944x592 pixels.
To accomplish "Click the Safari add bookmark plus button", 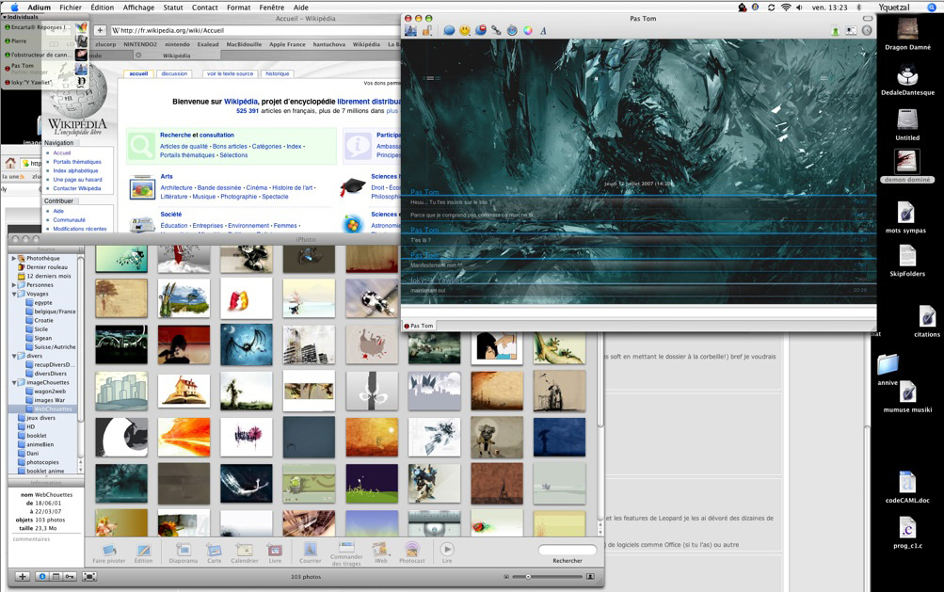I will 100,30.
